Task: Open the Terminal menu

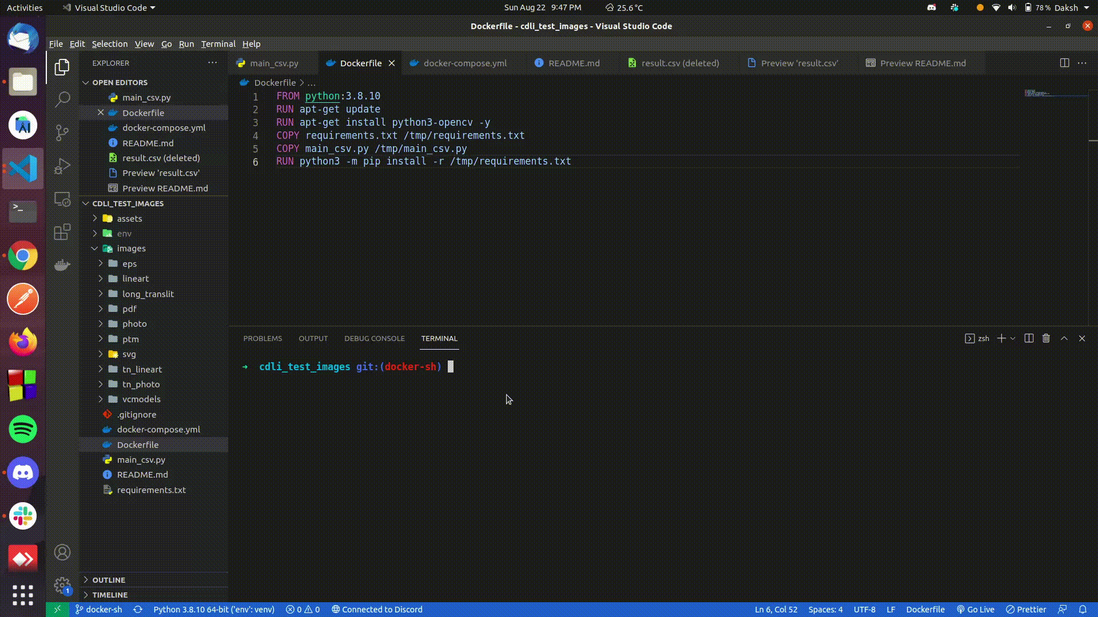Action: coord(218,44)
